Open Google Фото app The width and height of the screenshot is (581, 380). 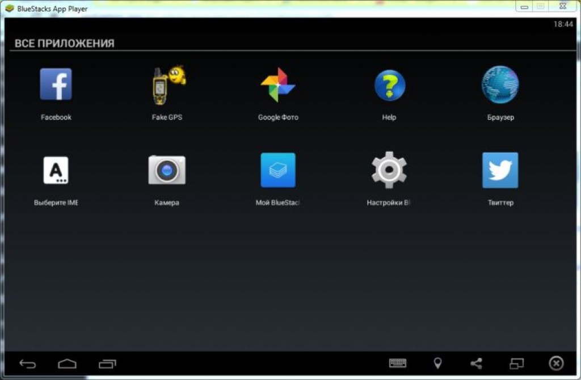278,85
